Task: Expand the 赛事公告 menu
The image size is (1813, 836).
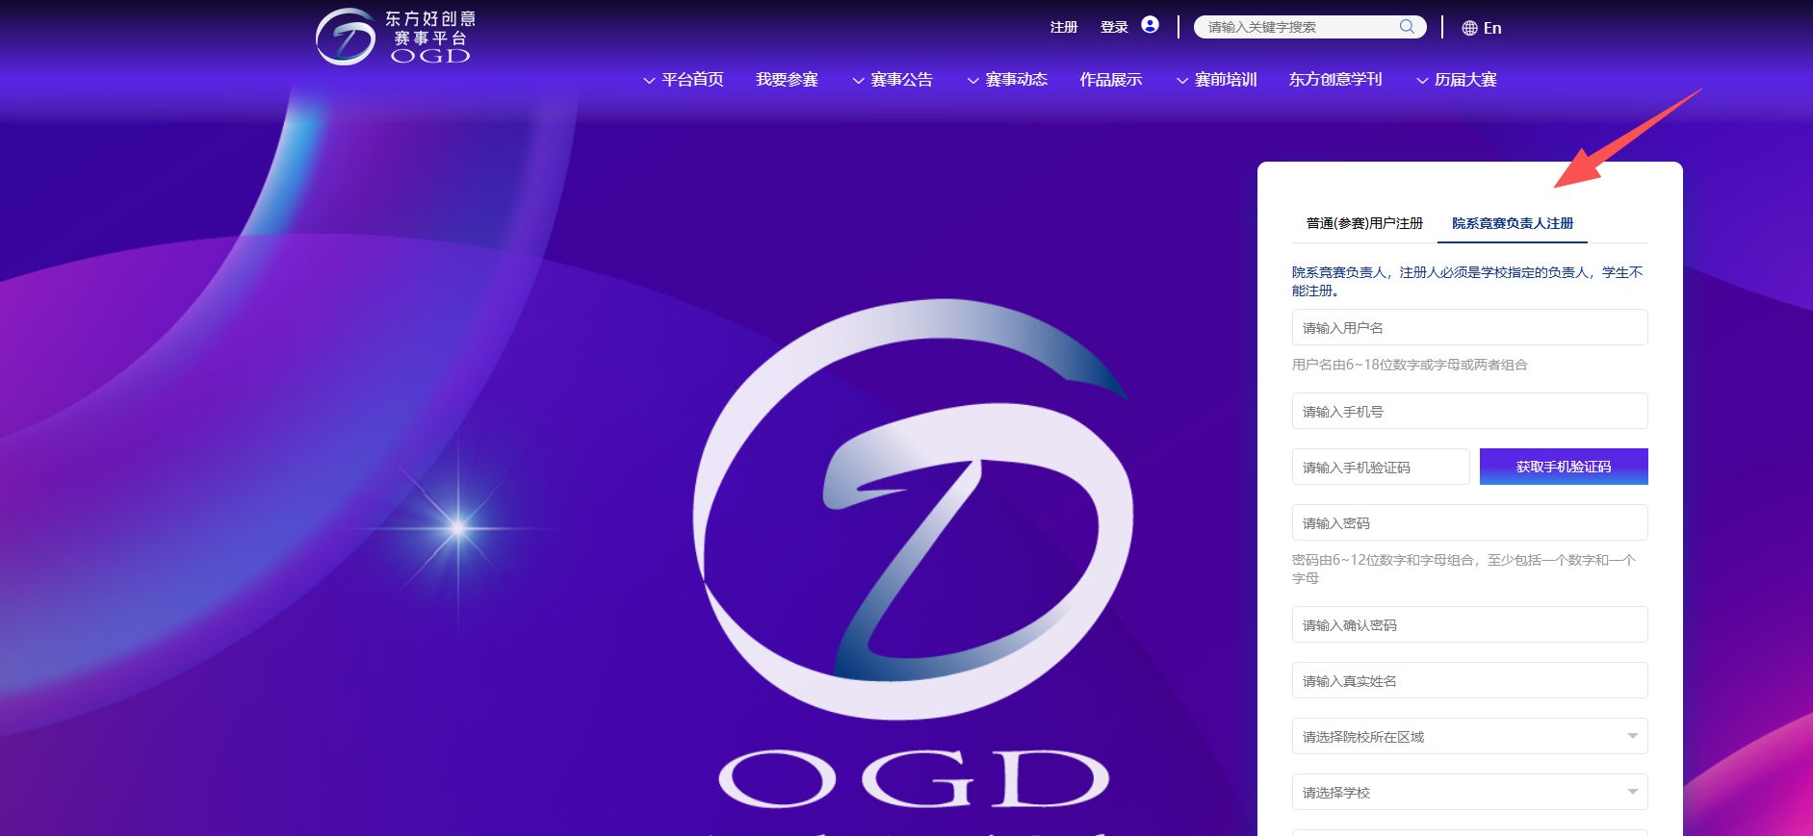Action: [x=893, y=80]
